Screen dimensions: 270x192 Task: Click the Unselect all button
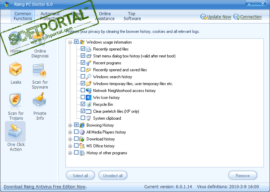coord(113,175)
